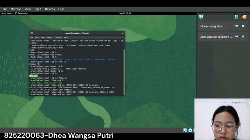Click the terminal's vertical scrollbar
This screenshot has width=250, height=140.
pyautogui.click(x=124, y=72)
